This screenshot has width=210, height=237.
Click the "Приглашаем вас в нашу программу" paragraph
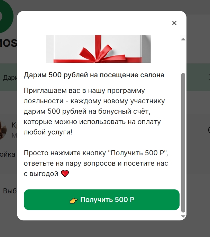coord(94,111)
